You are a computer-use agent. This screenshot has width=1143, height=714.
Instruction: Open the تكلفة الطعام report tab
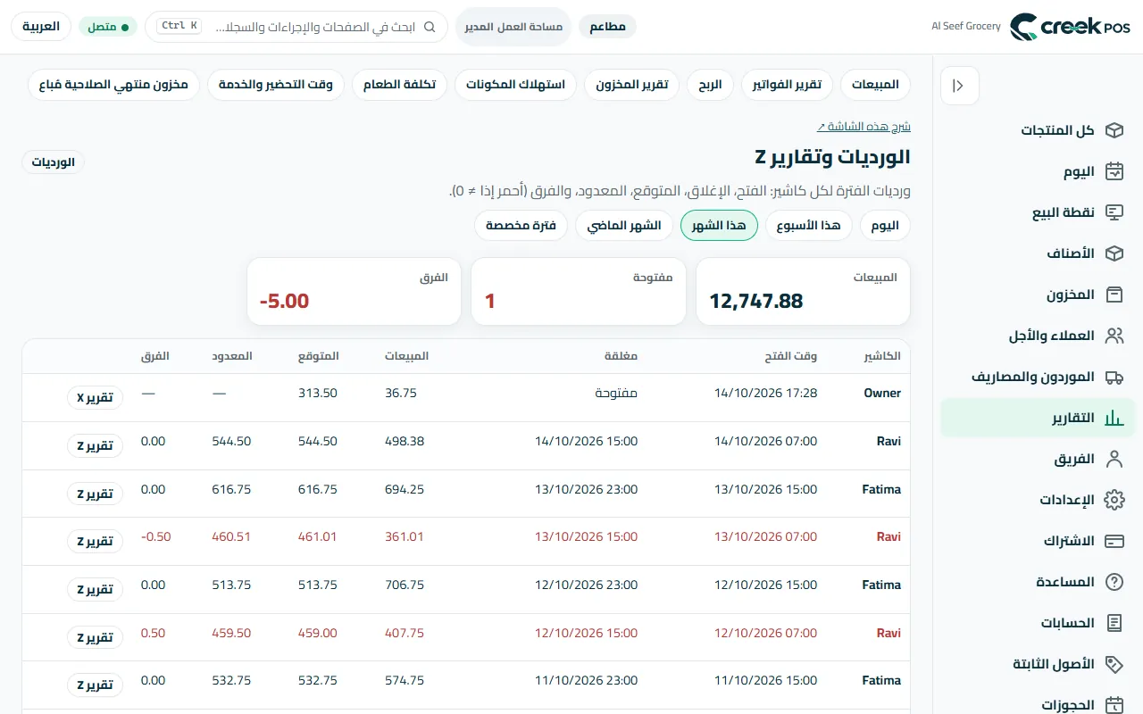pos(399,85)
